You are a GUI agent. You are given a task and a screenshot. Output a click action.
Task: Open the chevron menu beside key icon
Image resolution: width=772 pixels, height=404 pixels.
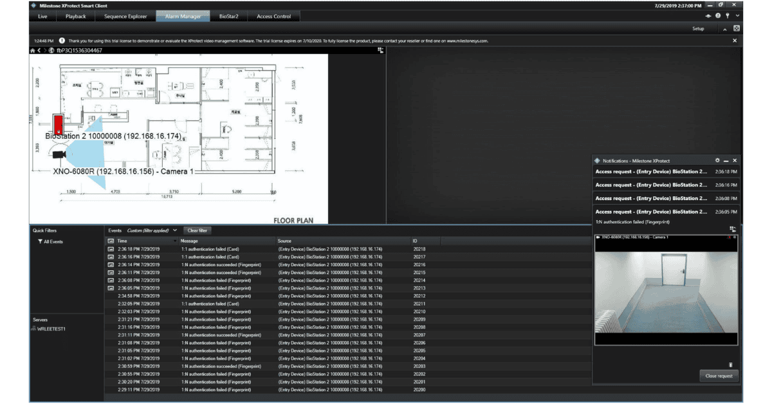(736, 16)
